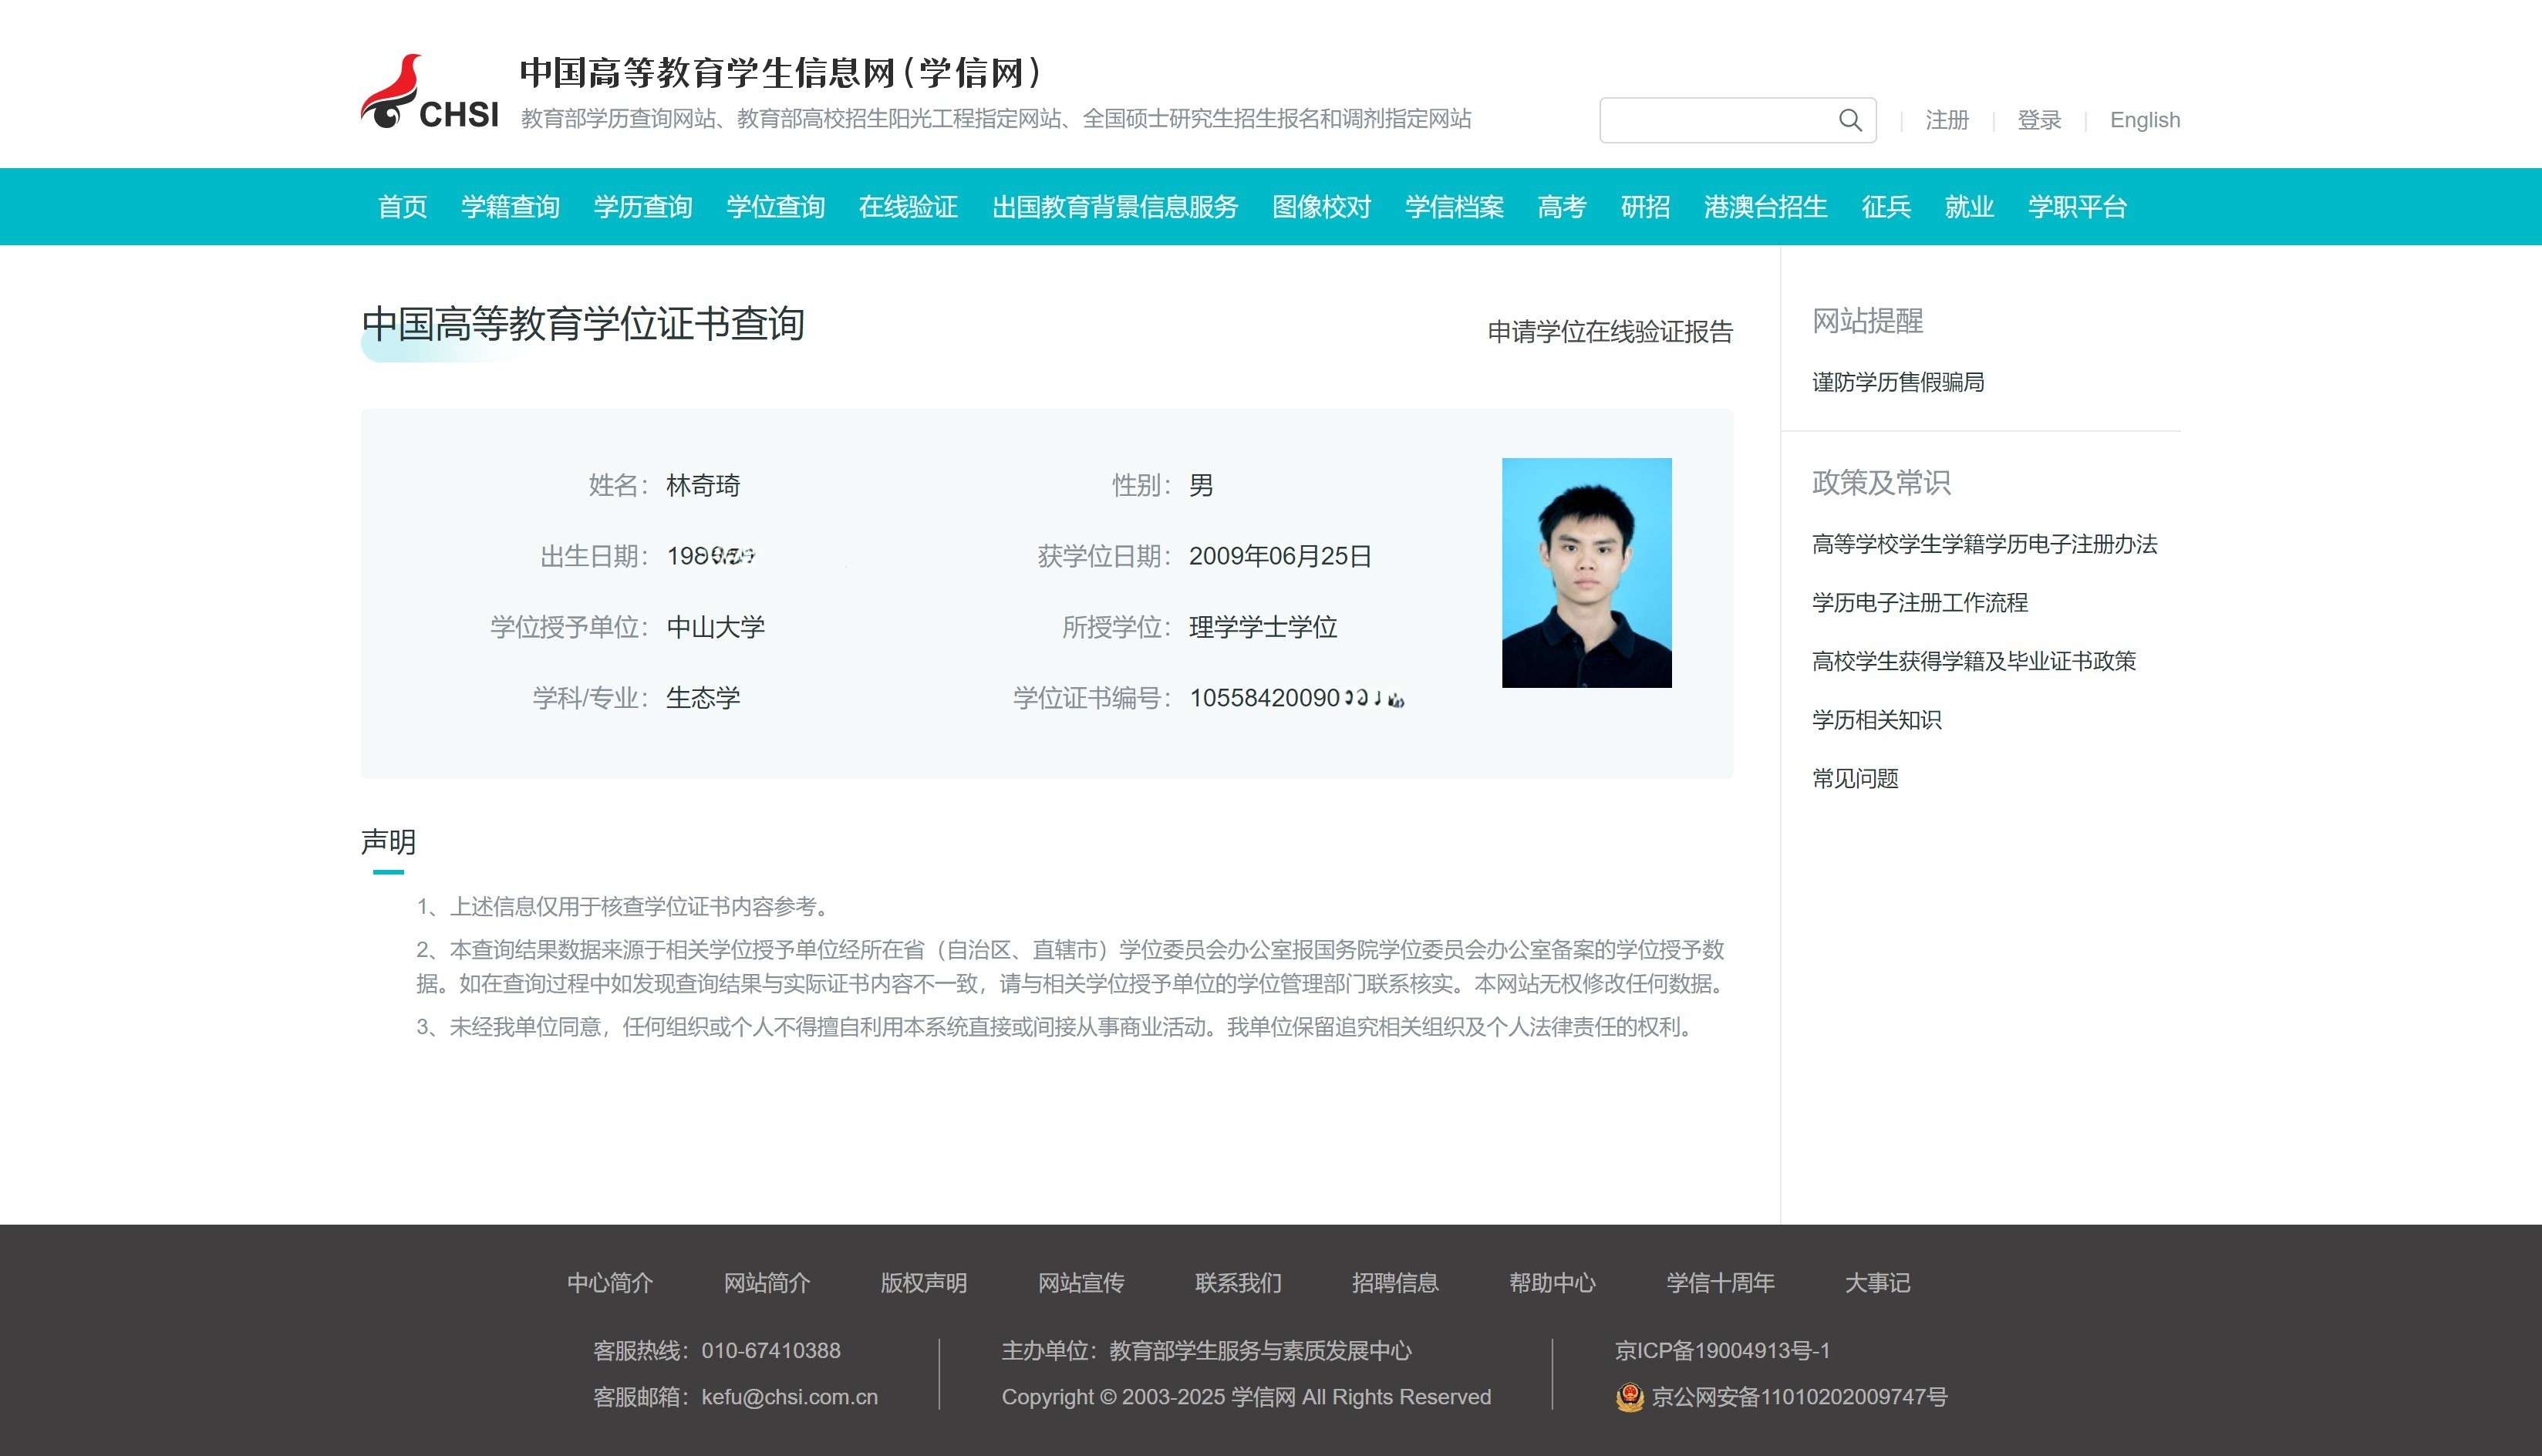Click 申请学位在线验证报告 link
Image resolution: width=2542 pixels, height=1456 pixels.
(x=1609, y=332)
